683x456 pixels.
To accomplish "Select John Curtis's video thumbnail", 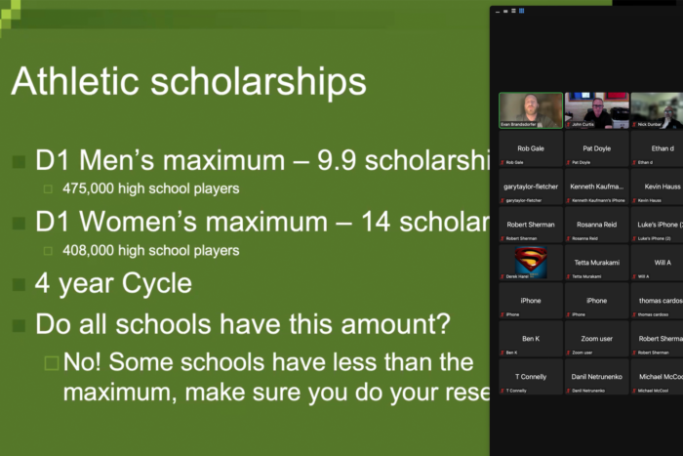I will pos(597,110).
